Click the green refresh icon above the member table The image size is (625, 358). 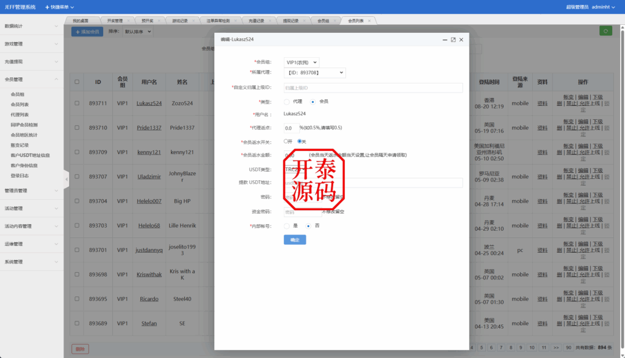tap(605, 30)
